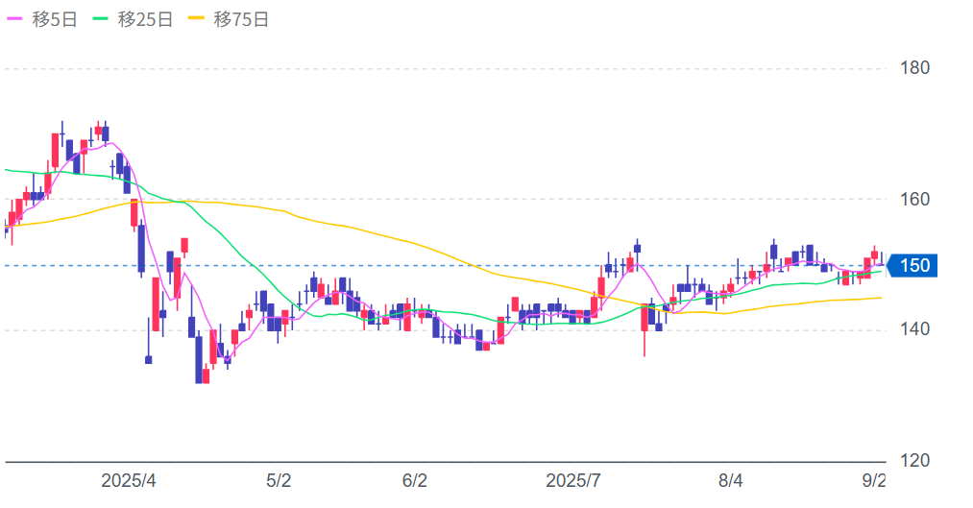This screenshot has height=508, width=973.
Task: Click the 9/2 date axis label
Action: point(873,480)
